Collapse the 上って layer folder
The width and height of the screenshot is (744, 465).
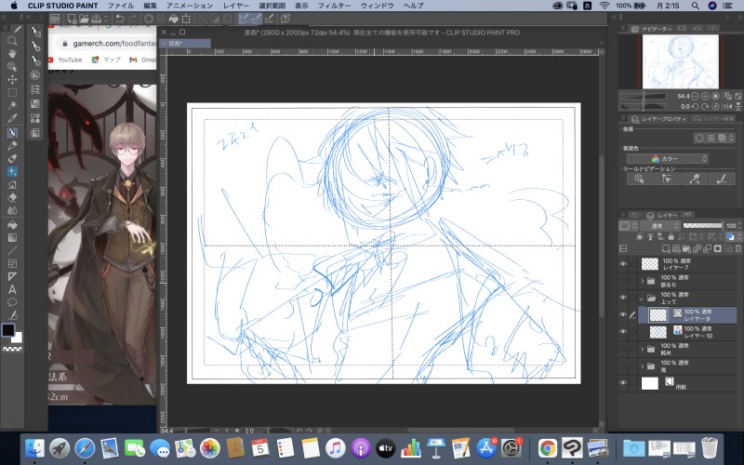point(643,298)
